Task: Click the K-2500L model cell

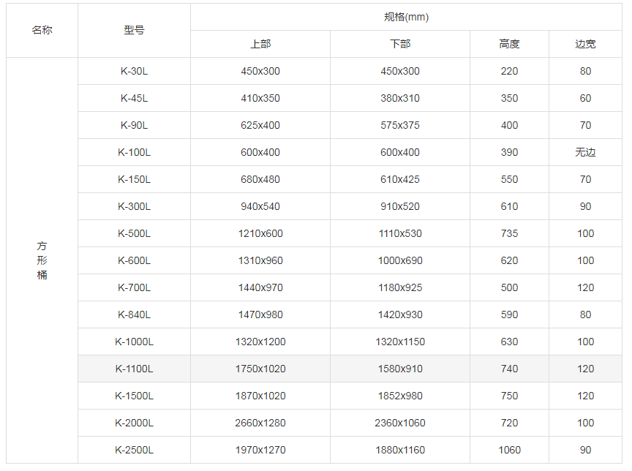Action: pos(134,450)
